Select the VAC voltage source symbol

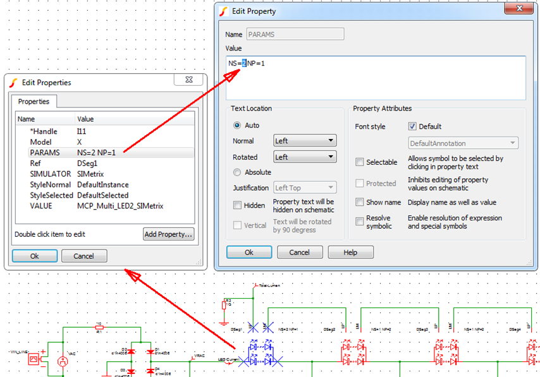click(62, 361)
